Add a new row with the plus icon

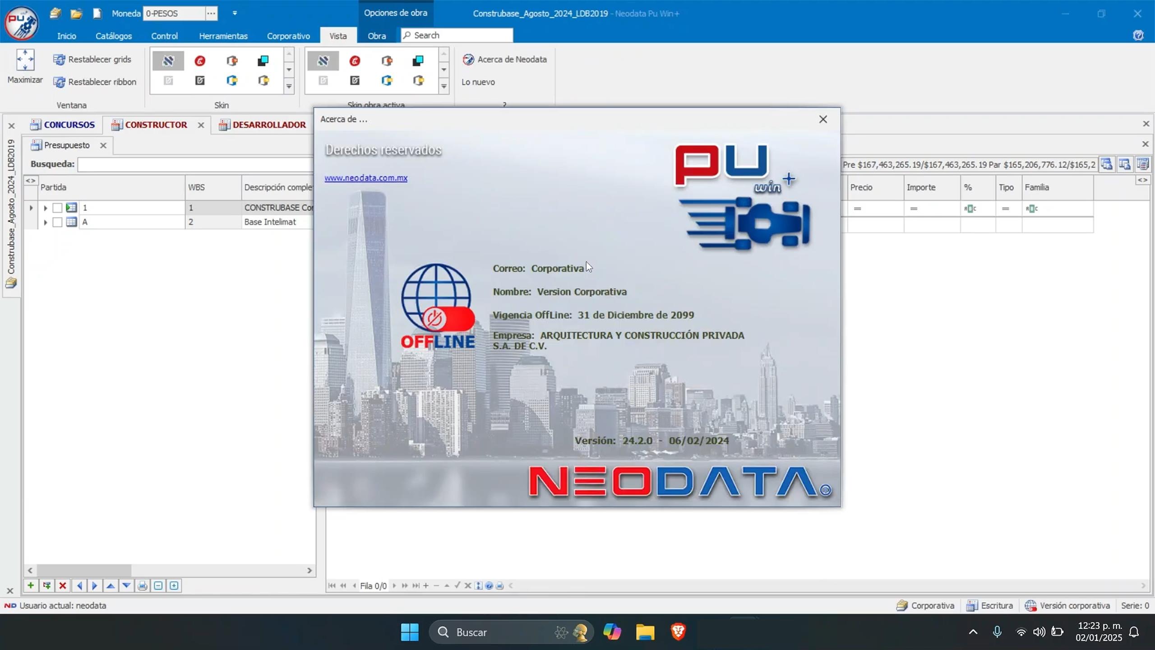pos(30,585)
